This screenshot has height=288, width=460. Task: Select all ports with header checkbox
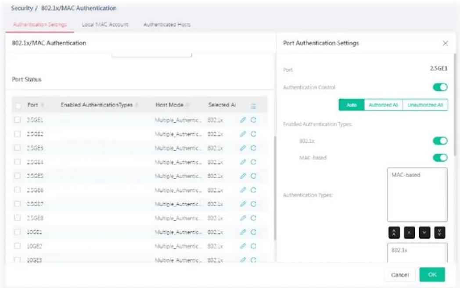pos(18,106)
